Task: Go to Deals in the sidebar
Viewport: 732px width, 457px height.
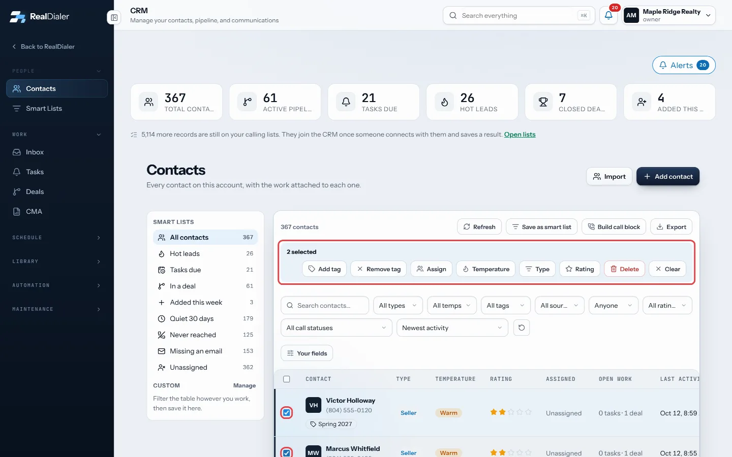Action: click(x=57, y=191)
